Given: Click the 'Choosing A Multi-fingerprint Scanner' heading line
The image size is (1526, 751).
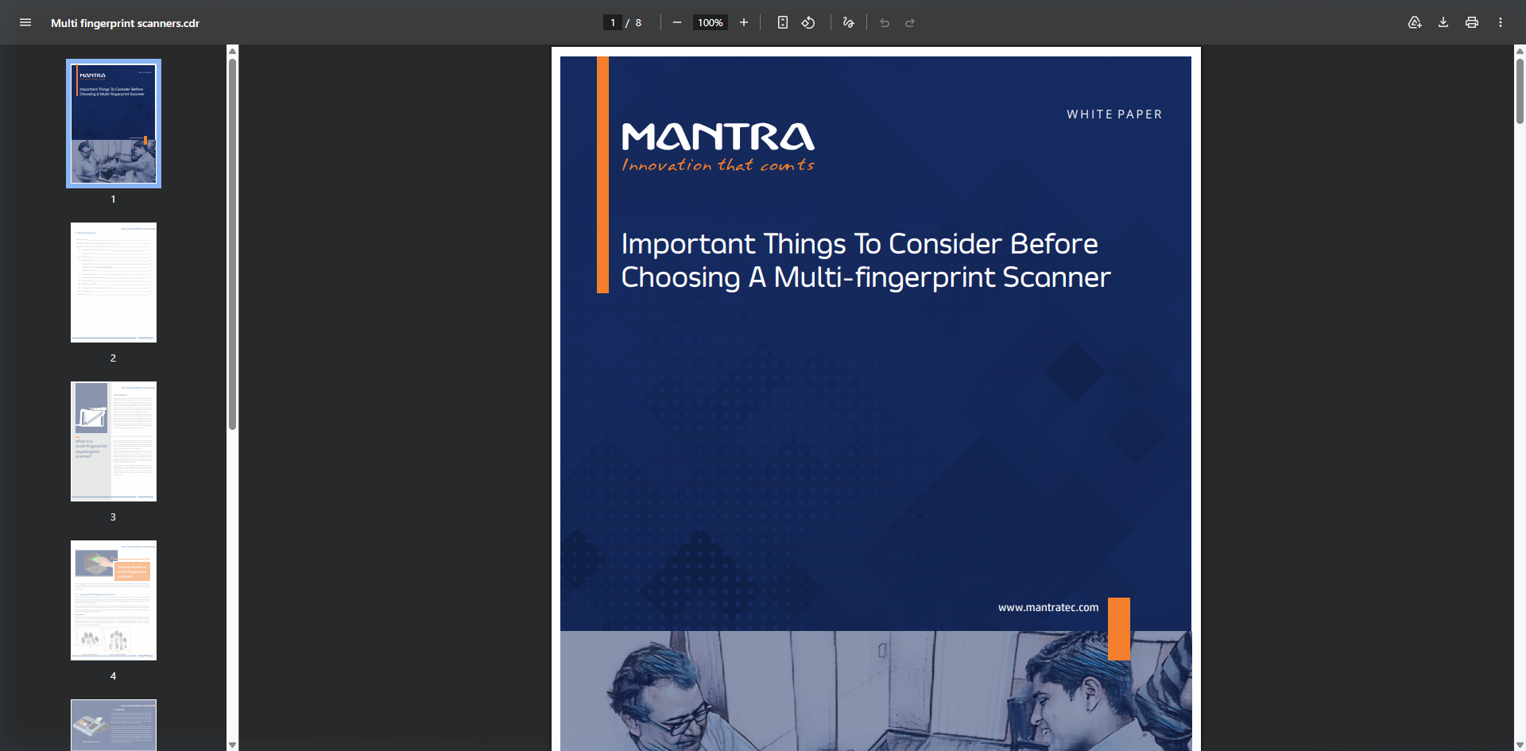Looking at the screenshot, I should tap(866, 277).
